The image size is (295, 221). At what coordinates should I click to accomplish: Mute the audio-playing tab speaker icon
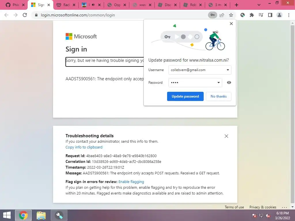coord(93,5)
